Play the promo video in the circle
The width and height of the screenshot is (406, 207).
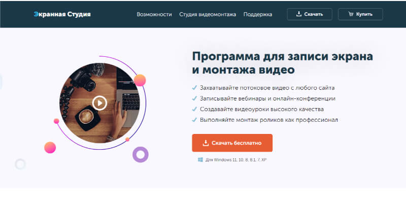click(99, 103)
